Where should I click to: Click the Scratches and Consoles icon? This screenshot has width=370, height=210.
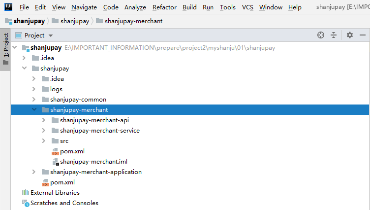click(x=25, y=203)
